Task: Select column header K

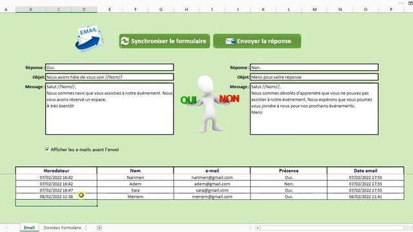Action: (263, 10)
